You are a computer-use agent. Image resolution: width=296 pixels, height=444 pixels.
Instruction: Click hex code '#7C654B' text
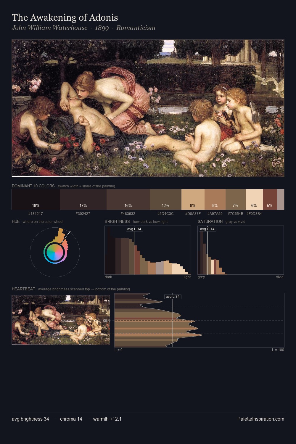click(x=236, y=213)
